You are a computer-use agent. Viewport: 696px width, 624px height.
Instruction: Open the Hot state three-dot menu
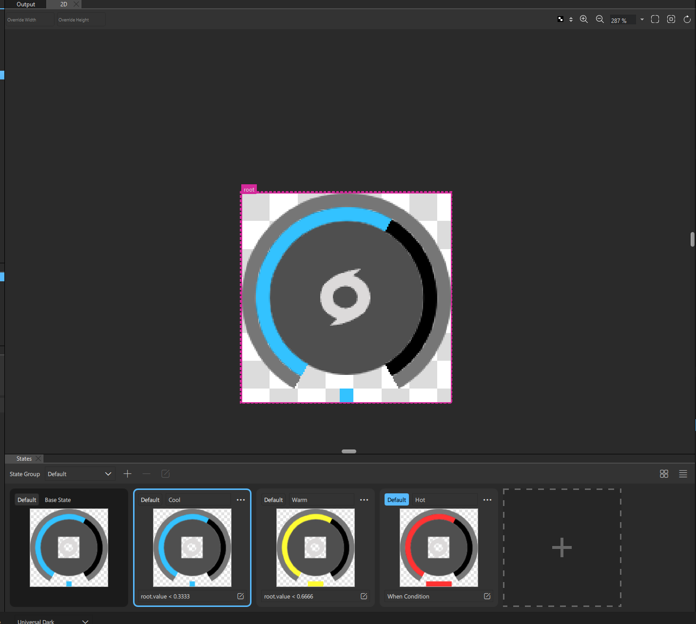click(487, 500)
